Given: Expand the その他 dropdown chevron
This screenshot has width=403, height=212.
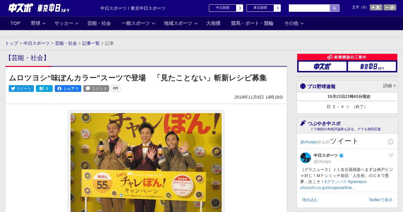Looking at the screenshot, I should [302, 23].
